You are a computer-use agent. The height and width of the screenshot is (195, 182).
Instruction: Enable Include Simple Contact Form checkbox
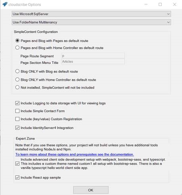[17, 111]
